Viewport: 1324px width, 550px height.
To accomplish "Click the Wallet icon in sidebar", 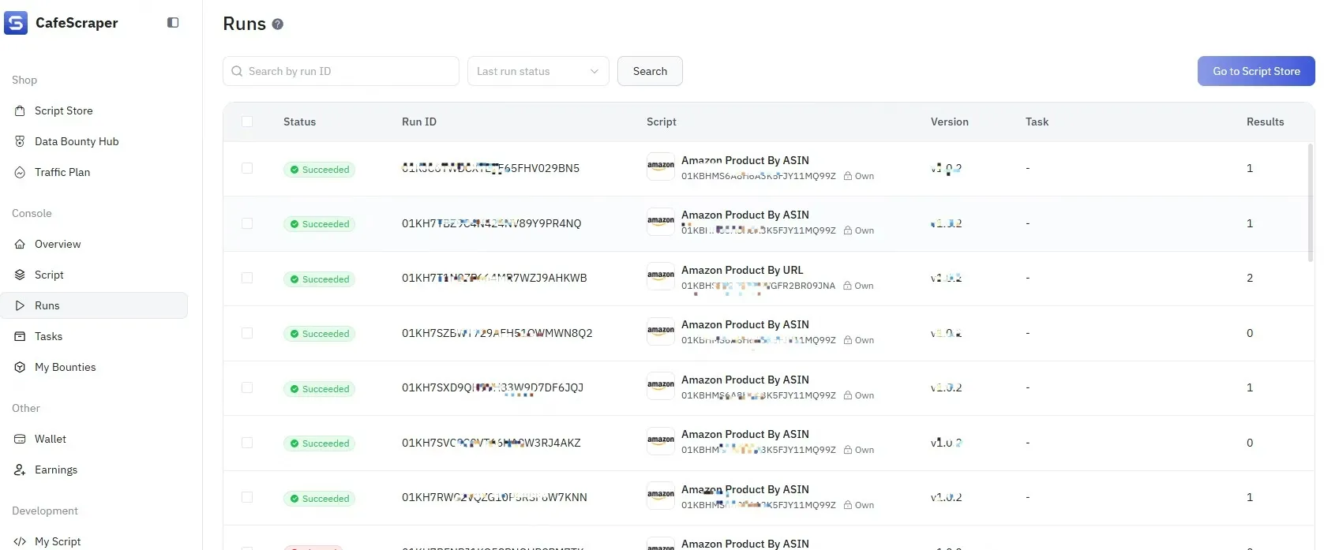I will coord(20,440).
